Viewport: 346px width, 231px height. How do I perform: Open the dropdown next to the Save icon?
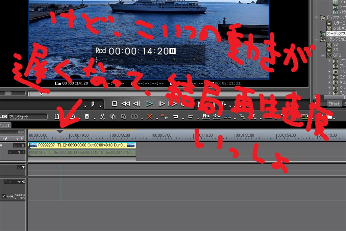pos(95,119)
